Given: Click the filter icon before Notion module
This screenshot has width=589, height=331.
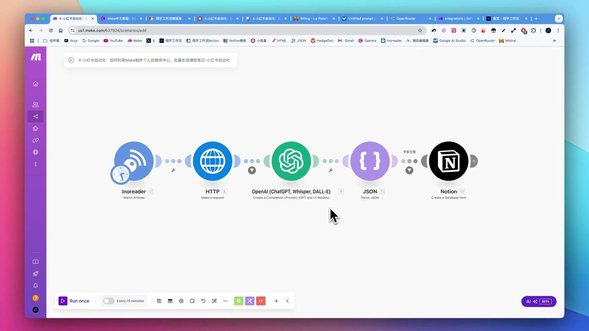Looking at the screenshot, I should click(409, 171).
